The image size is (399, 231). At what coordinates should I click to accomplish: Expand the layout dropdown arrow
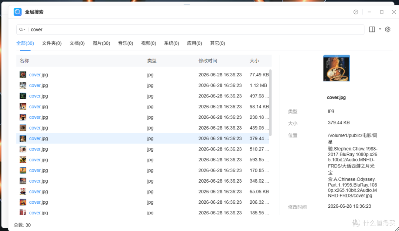point(380,29)
